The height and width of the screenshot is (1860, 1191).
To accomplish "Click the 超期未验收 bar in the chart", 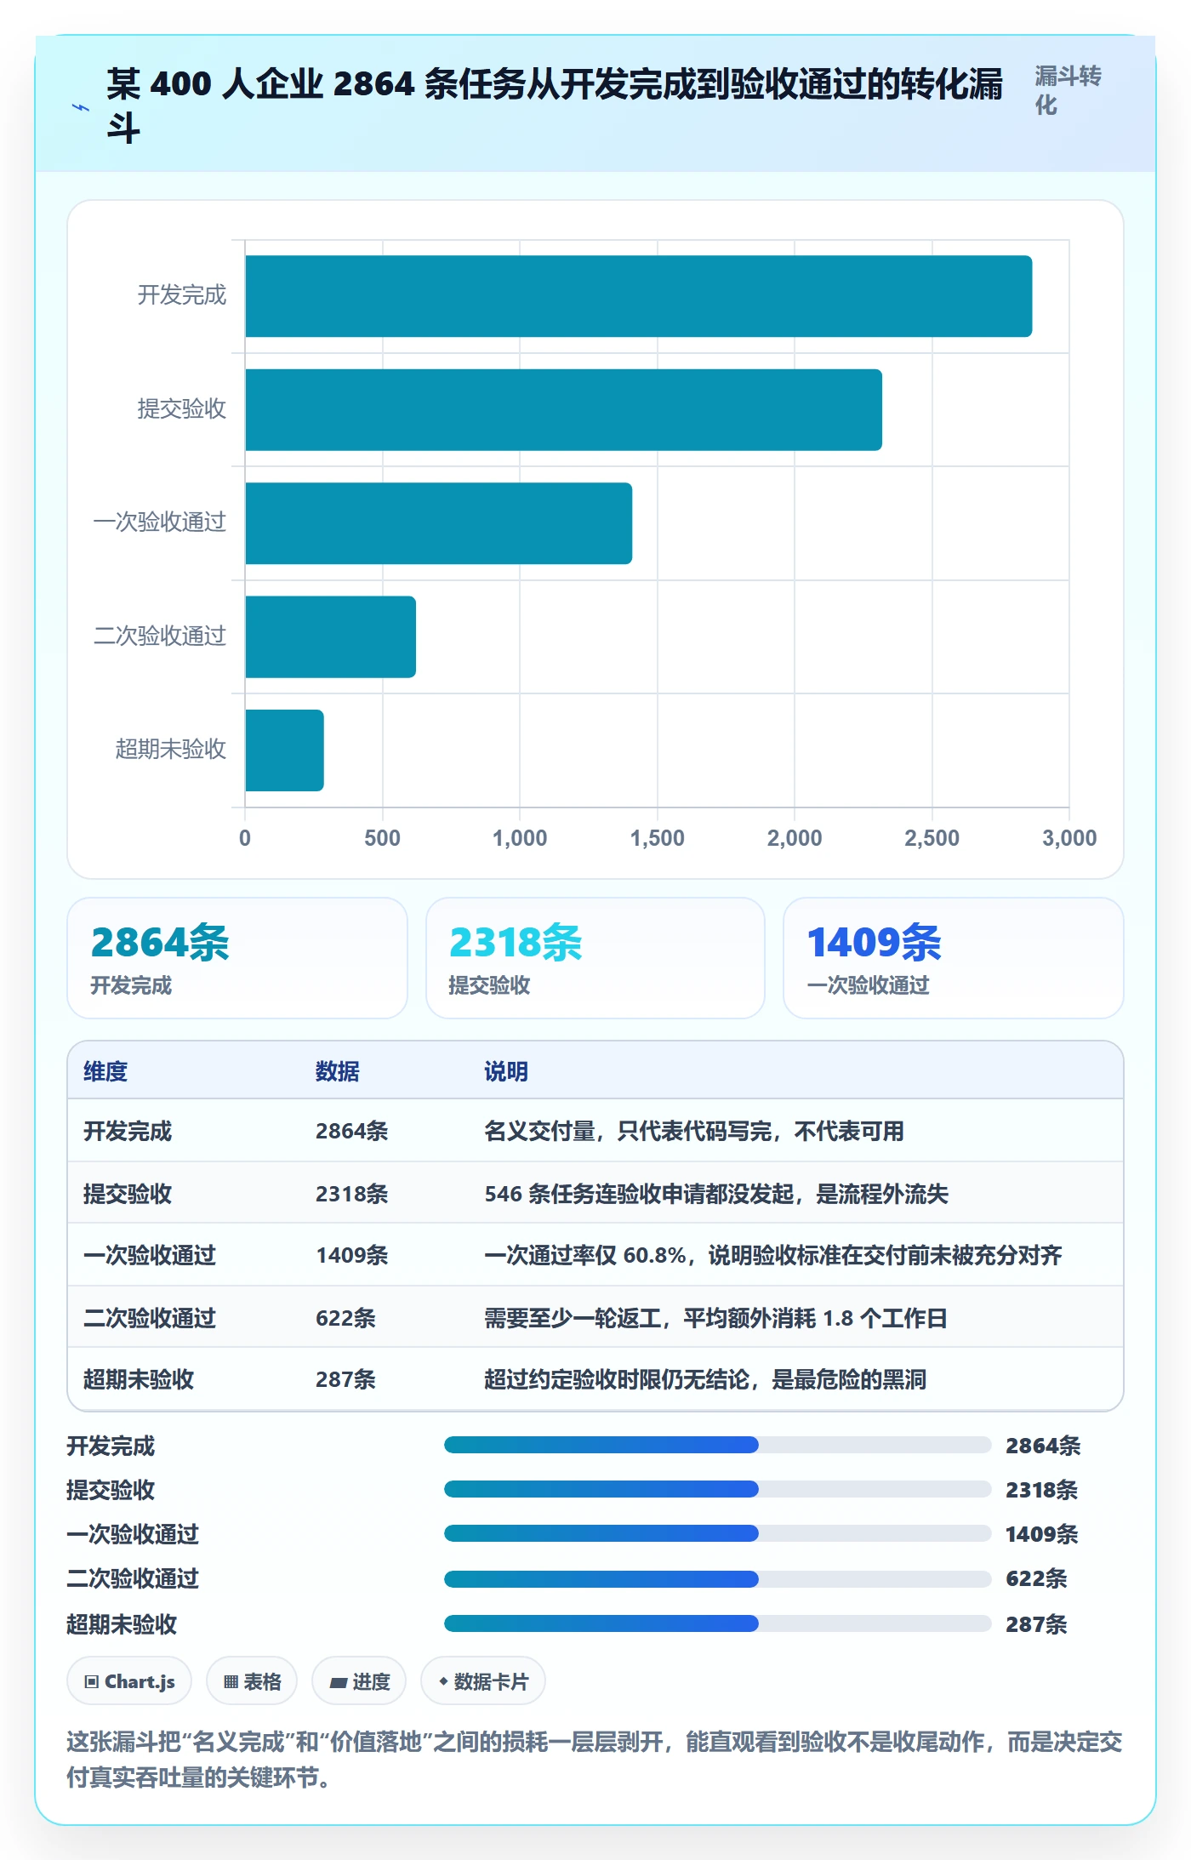I will click(285, 750).
